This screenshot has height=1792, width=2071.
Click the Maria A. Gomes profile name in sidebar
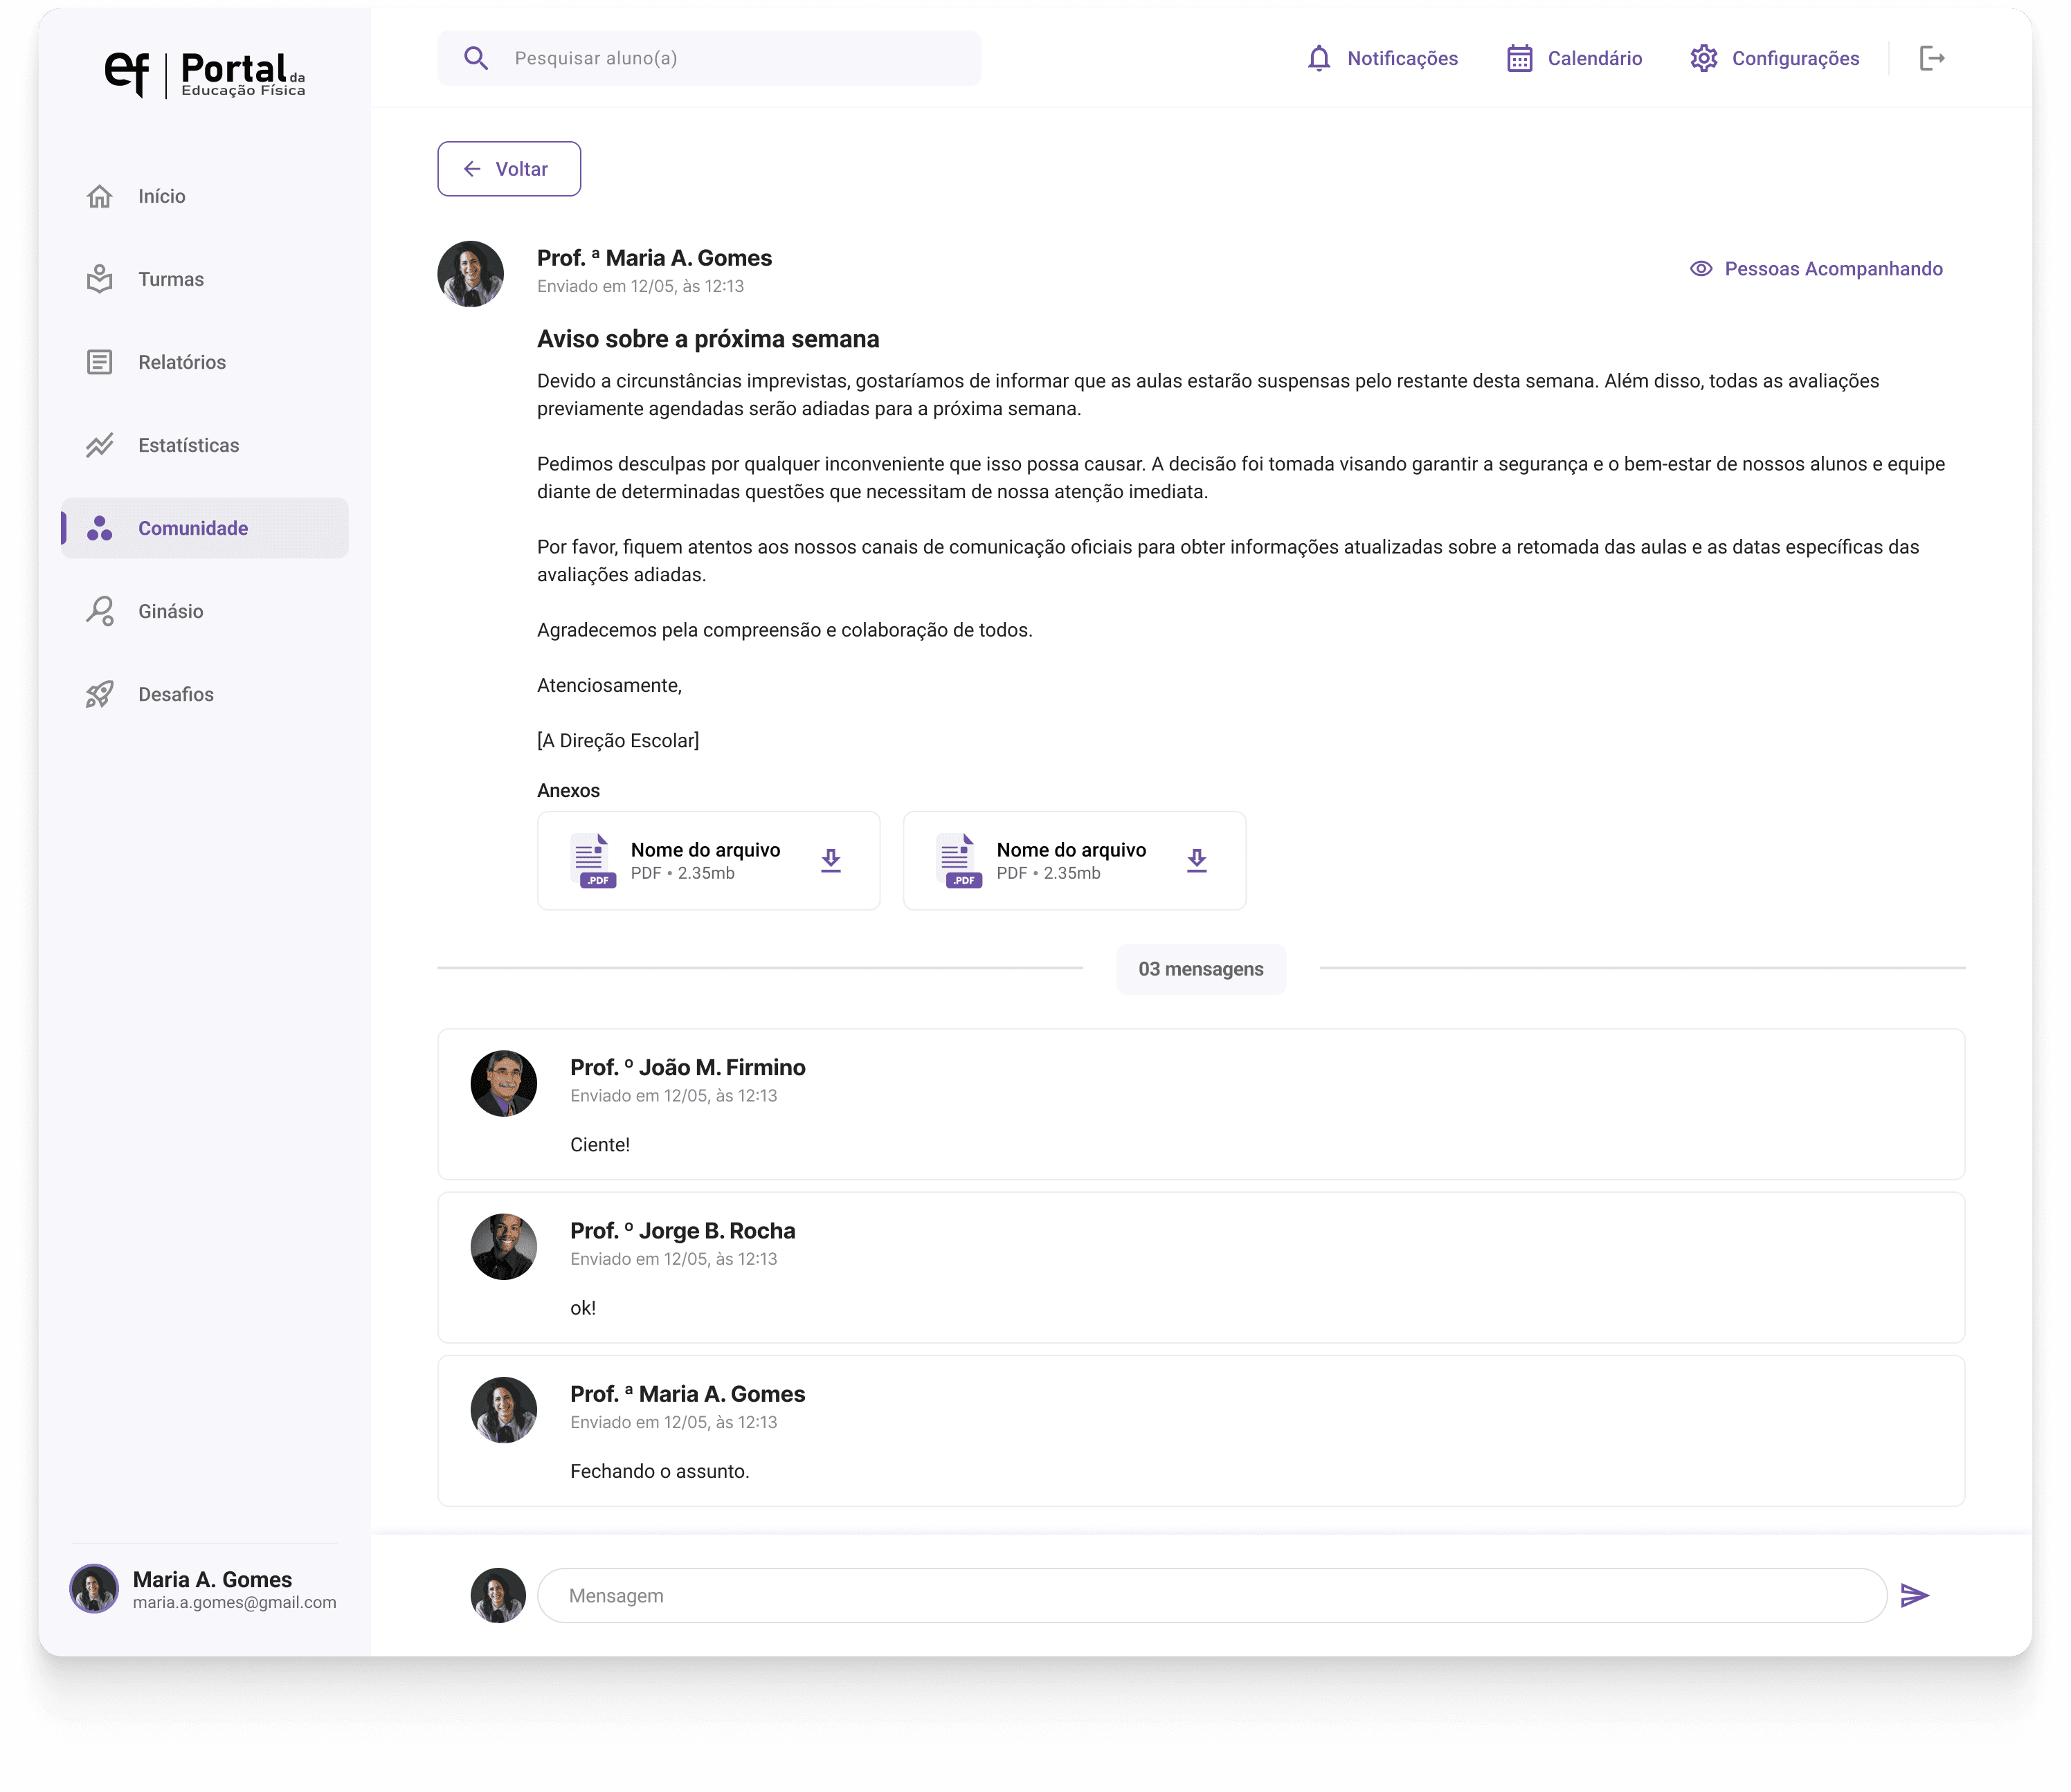click(x=212, y=1579)
